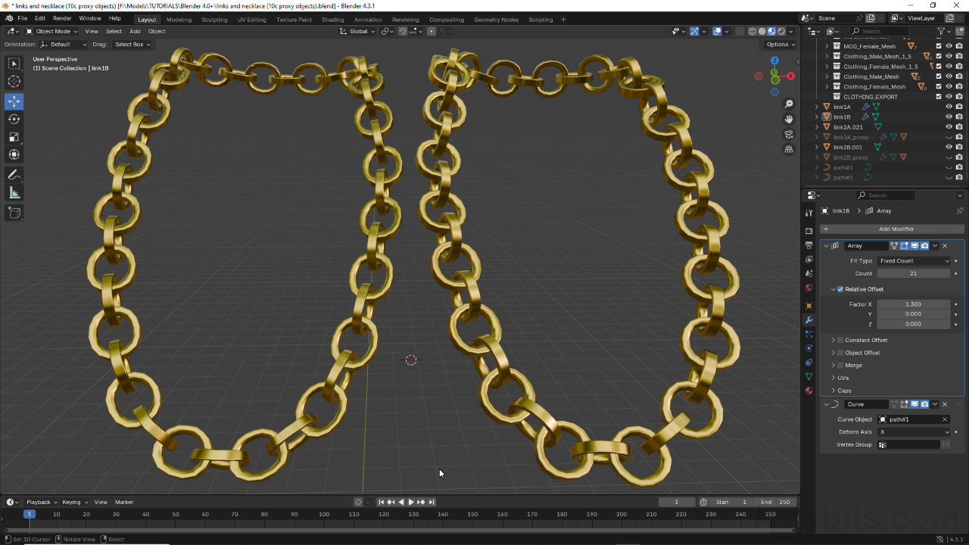969x545 pixels.
Task: Remove the Array modifier with X button
Action: pyautogui.click(x=945, y=245)
